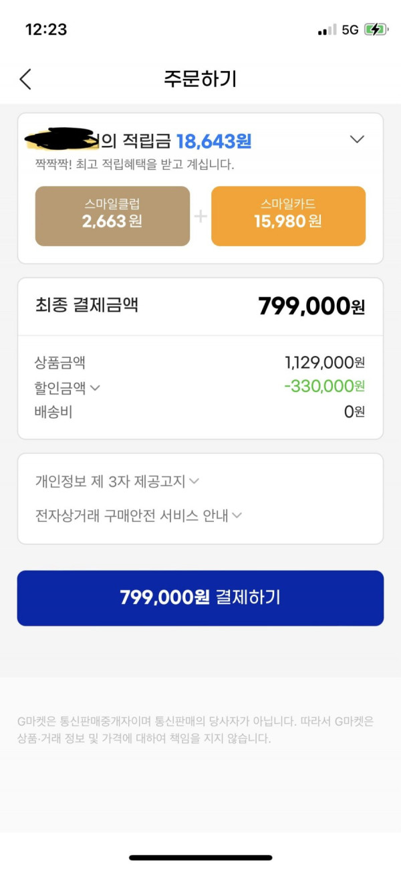Tap the -330,000원 discount amount
The image size is (401, 869).
[325, 386]
